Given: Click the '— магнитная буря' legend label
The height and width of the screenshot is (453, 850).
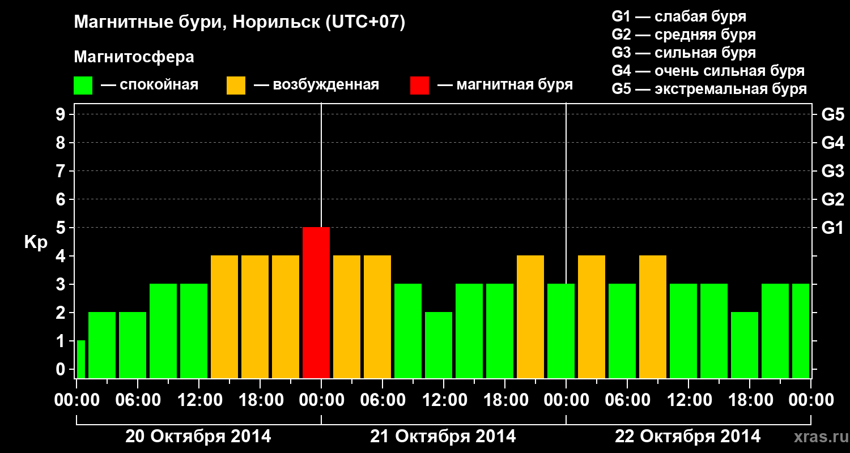Looking at the screenshot, I should point(505,85).
